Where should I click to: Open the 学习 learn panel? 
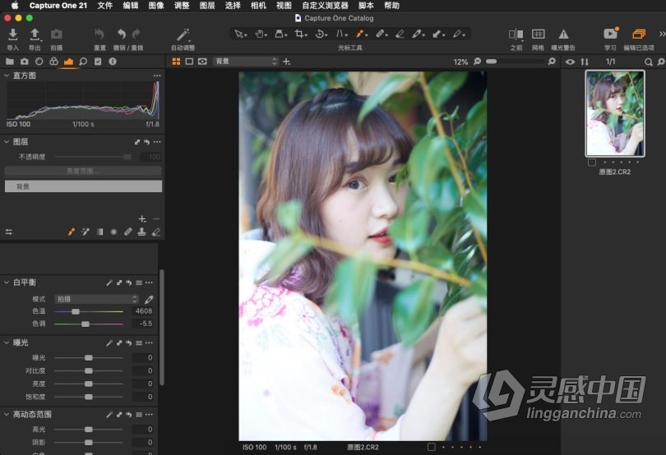[610, 34]
